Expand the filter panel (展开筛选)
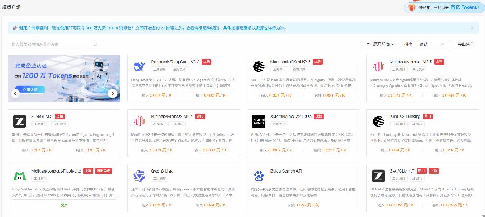This screenshot has height=217, width=485. tap(380, 44)
